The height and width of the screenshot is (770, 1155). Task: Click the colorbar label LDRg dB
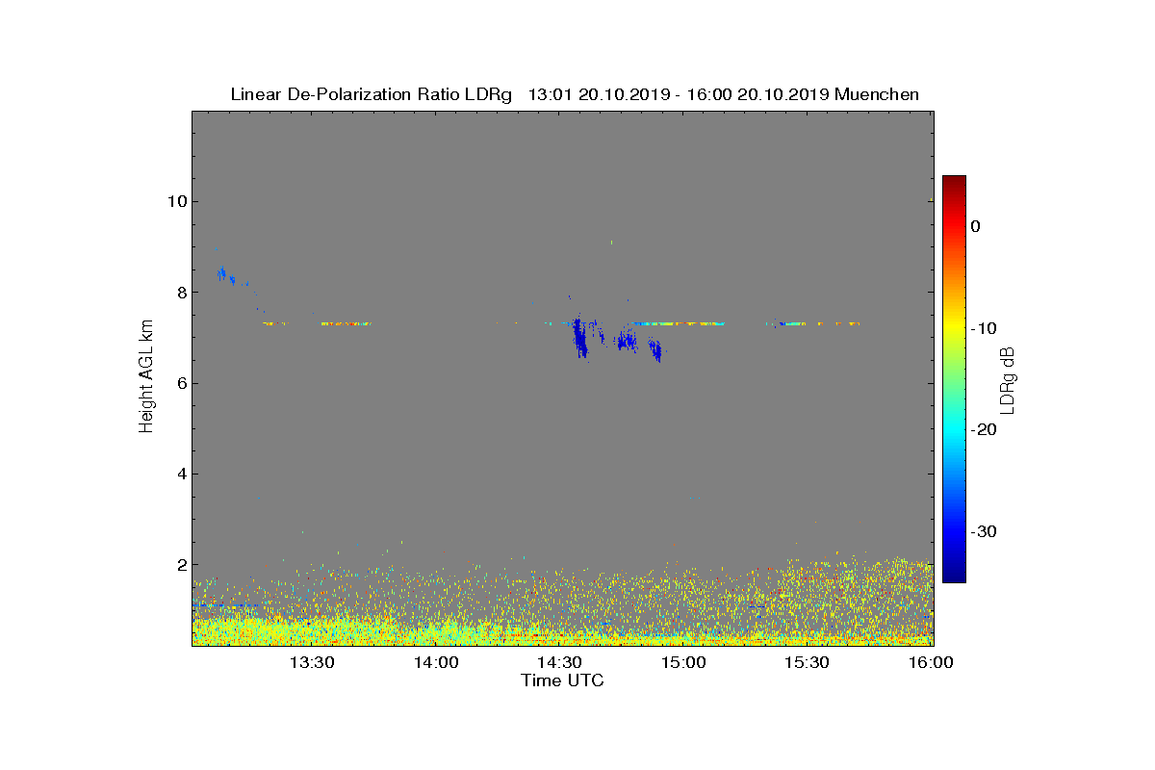point(1008,379)
